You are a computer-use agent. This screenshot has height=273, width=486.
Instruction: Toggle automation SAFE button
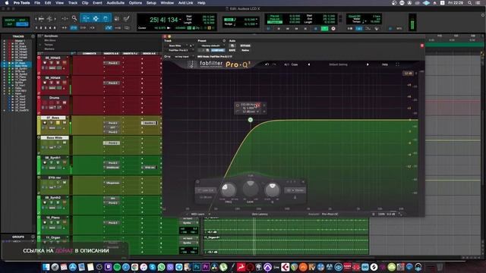pos(232,50)
